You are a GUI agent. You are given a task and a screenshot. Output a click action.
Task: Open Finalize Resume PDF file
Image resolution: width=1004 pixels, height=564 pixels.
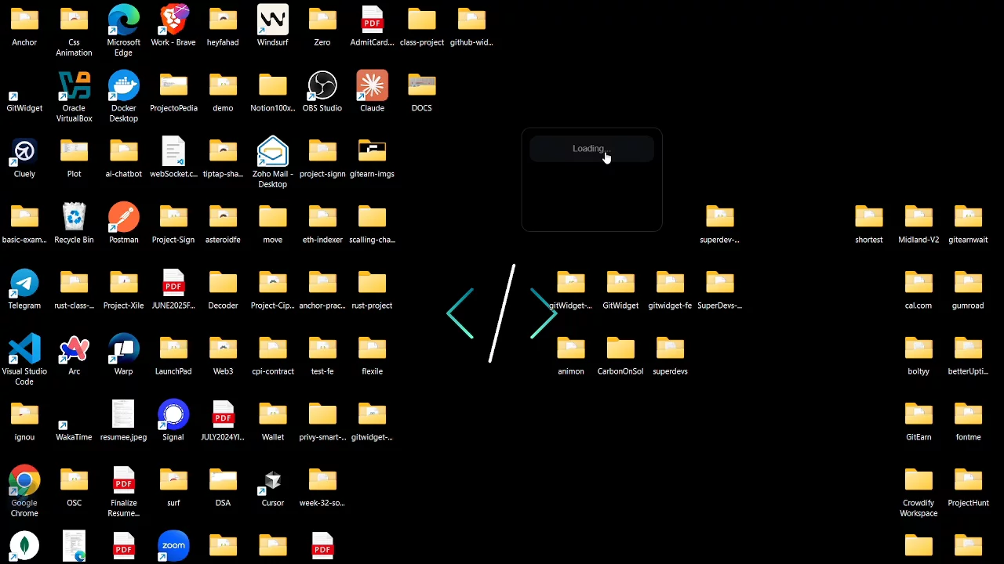[123, 481]
